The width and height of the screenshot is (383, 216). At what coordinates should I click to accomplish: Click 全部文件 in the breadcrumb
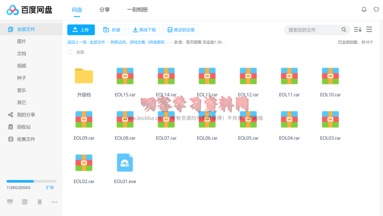(97, 42)
